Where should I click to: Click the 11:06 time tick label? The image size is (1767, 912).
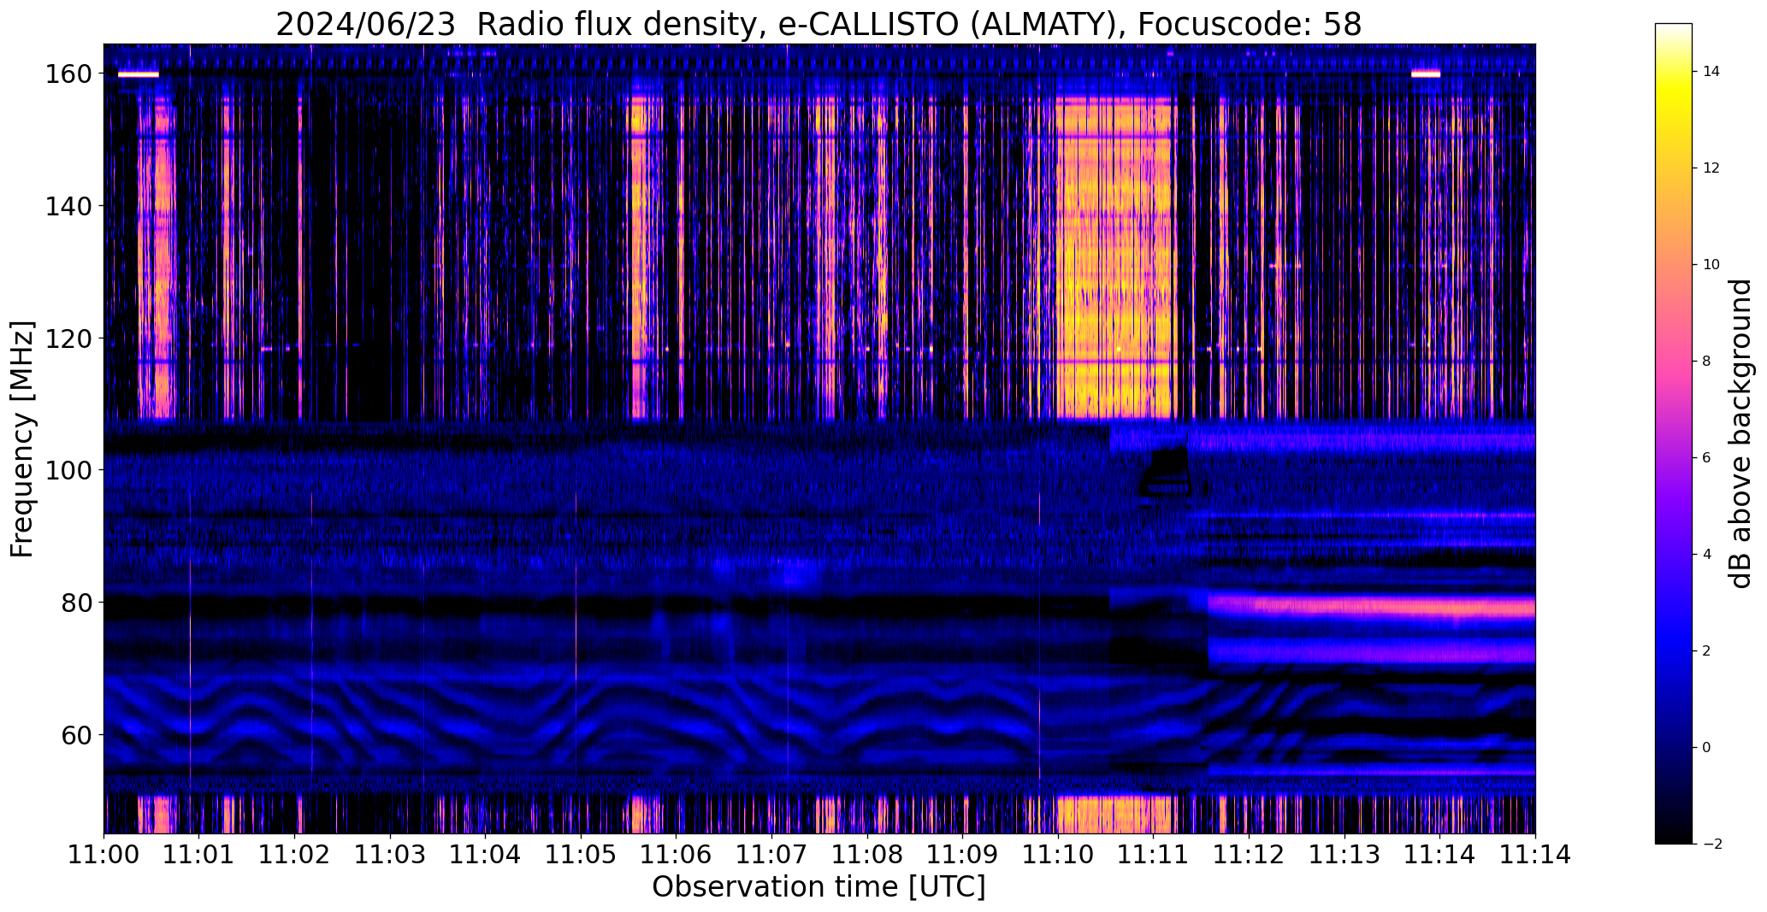tap(677, 855)
